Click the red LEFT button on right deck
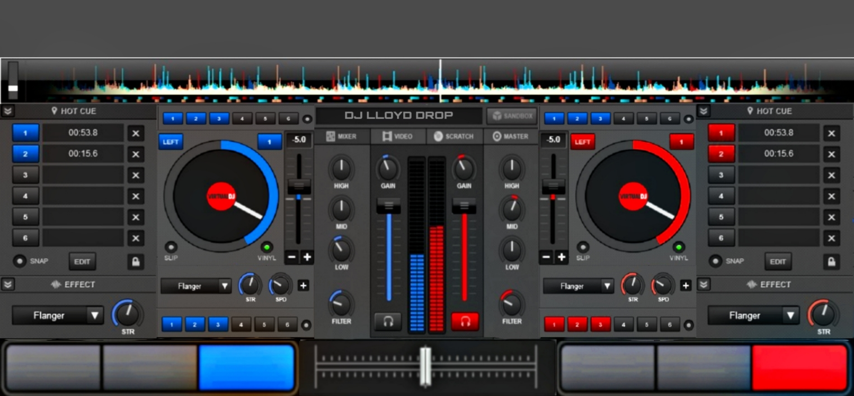854x396 pixels. click(x=583, y=142)
